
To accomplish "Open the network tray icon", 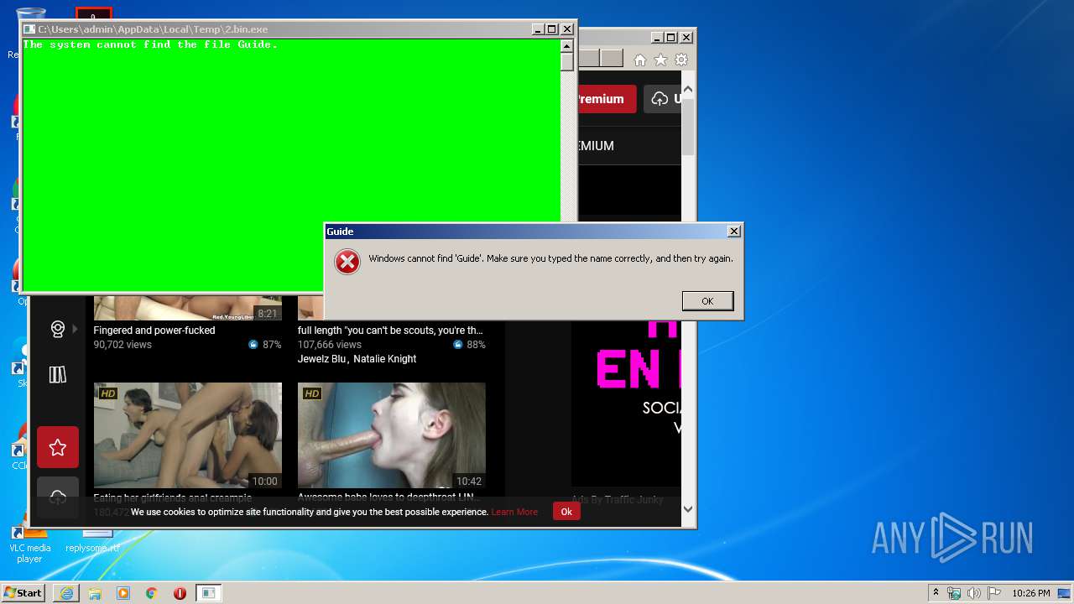I will pos(955,593).
